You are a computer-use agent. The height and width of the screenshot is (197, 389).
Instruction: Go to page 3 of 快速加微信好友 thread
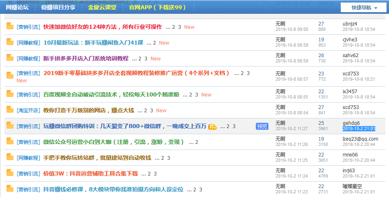click(179, 27)
